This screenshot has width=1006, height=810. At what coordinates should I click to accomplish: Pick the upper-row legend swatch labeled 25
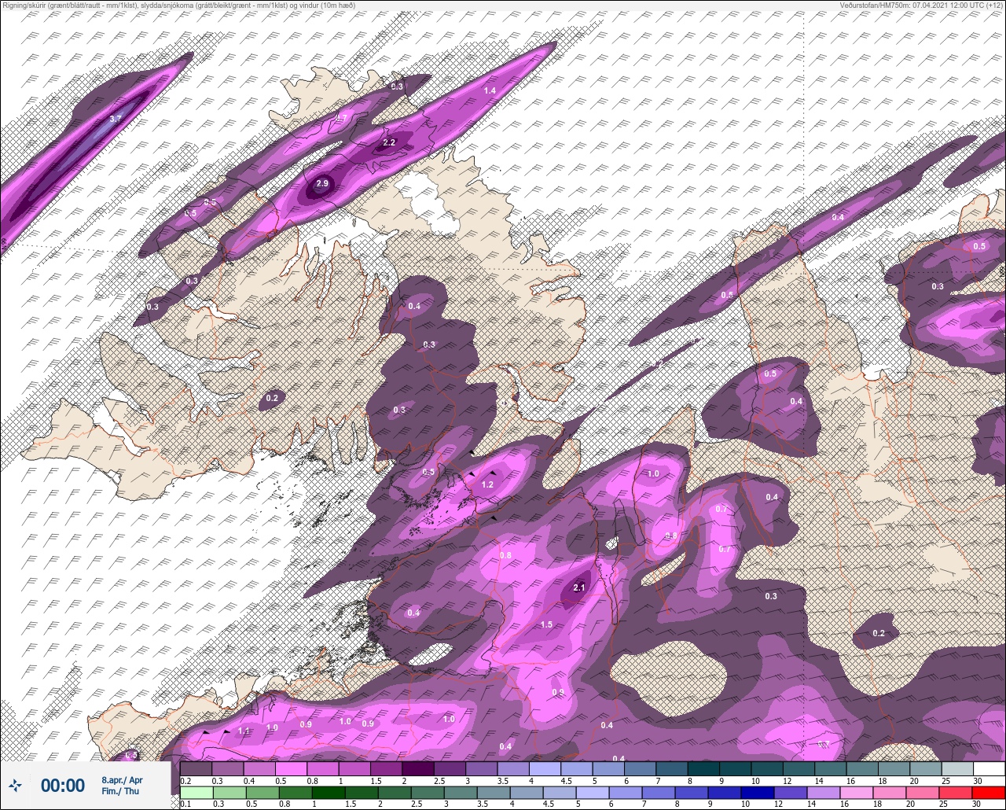click(957, 768)
